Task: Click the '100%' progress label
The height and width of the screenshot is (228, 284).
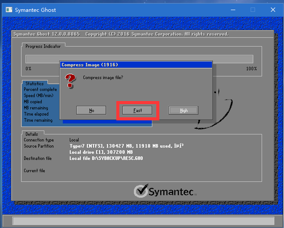Action: pyautogui.click(x=252, y=69)
